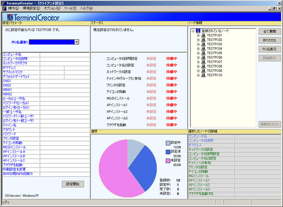The image size is (283, 207).
Task: Restore the inner child window
Action: point(275,8)
